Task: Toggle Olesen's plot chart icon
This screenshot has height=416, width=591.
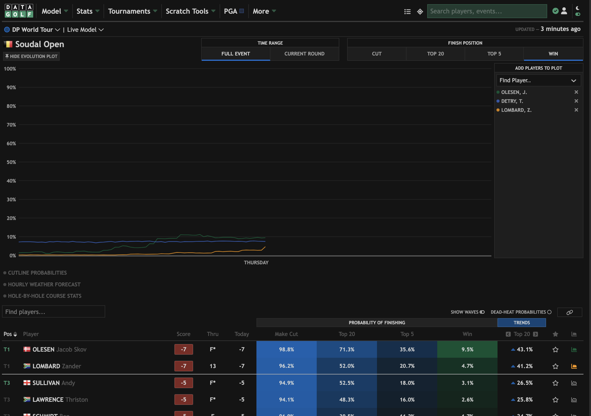Action: 574,349
